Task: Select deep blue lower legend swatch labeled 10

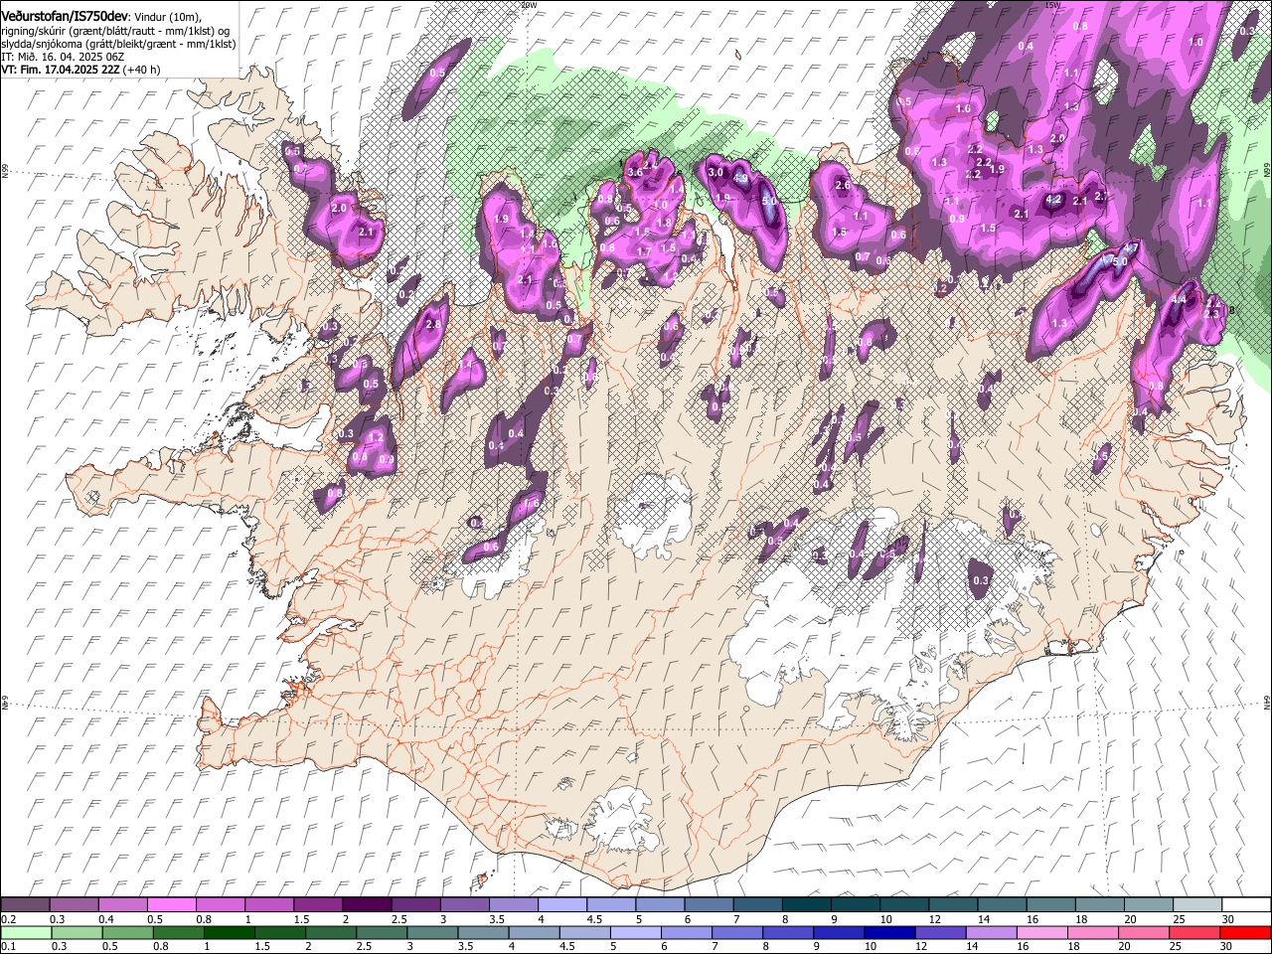Action: 890,932
